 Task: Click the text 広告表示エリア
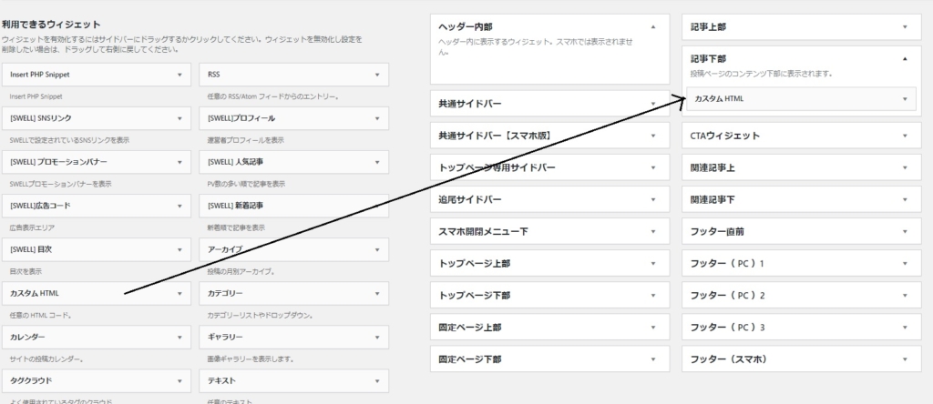point(32,227)
